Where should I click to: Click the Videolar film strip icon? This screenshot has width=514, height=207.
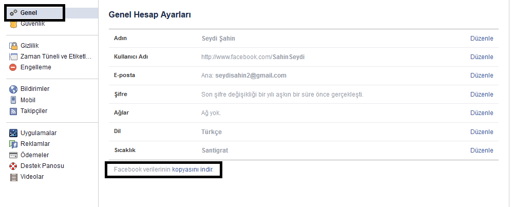13,177
